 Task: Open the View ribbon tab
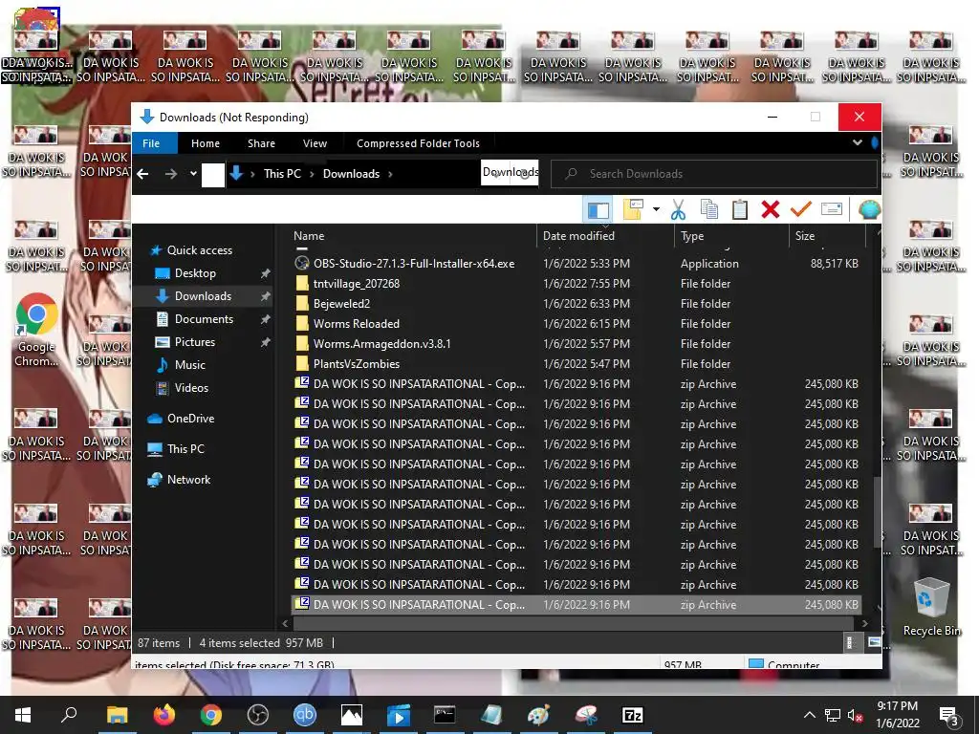coord(315,143)
